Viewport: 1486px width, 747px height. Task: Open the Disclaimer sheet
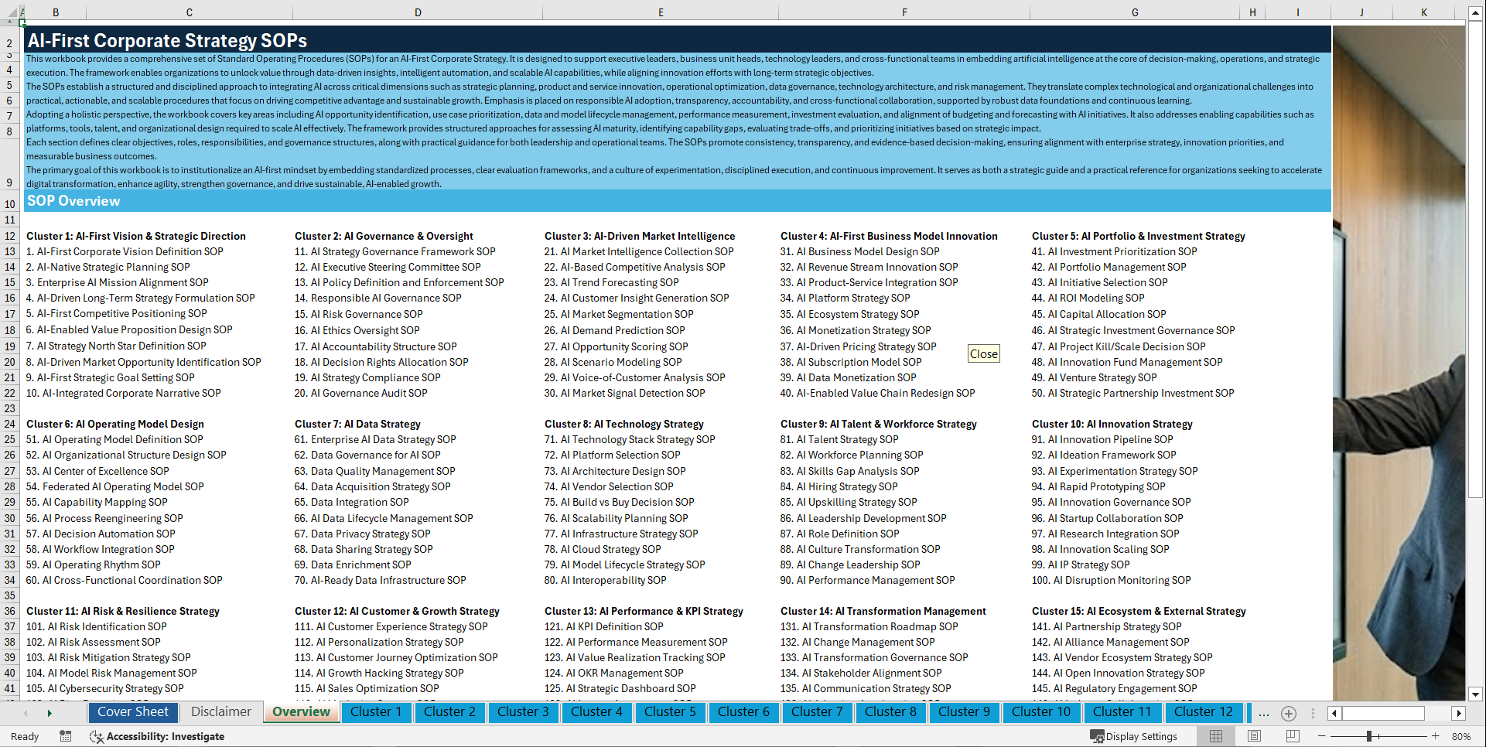click(220, 711)
